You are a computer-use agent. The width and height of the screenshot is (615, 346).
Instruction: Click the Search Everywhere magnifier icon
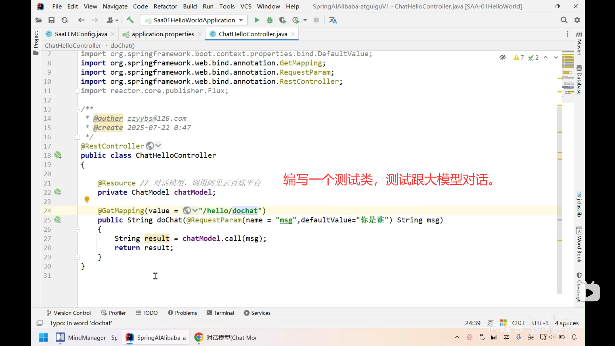564,20
